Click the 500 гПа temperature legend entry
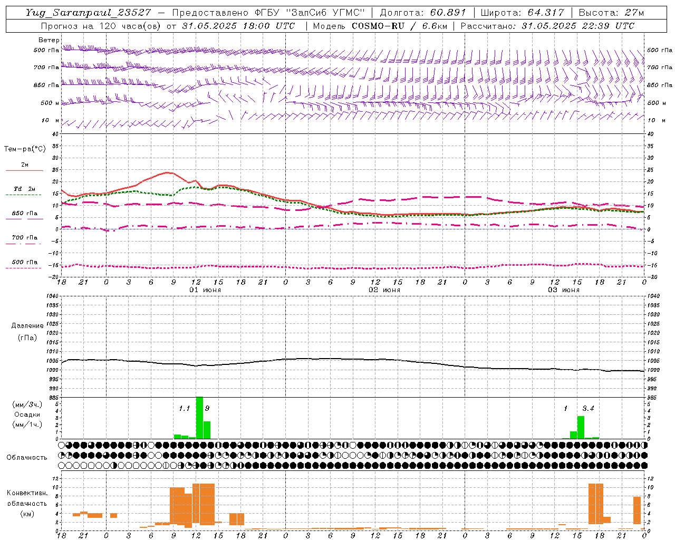Viewport: 675px width, 540px height. (x=24, y=262)
